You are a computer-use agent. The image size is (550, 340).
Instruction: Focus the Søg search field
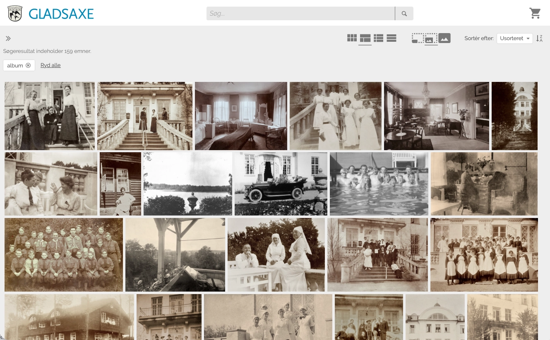pos(300,14)
